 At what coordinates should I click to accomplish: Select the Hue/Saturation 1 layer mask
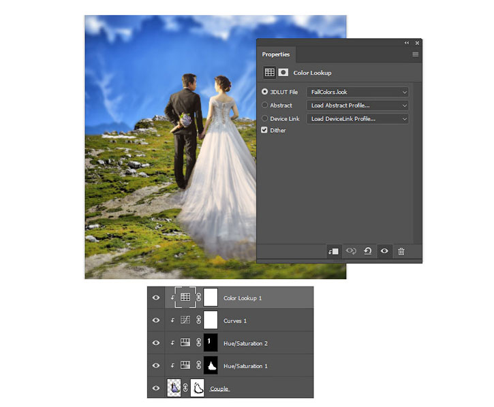tap(211, 365)
